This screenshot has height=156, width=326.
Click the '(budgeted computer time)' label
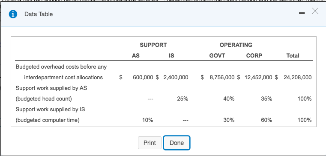tap(48, 120)
